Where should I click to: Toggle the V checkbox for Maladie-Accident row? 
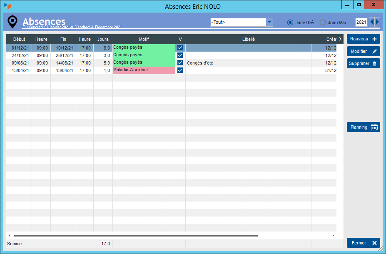click(x=180, y=70)
